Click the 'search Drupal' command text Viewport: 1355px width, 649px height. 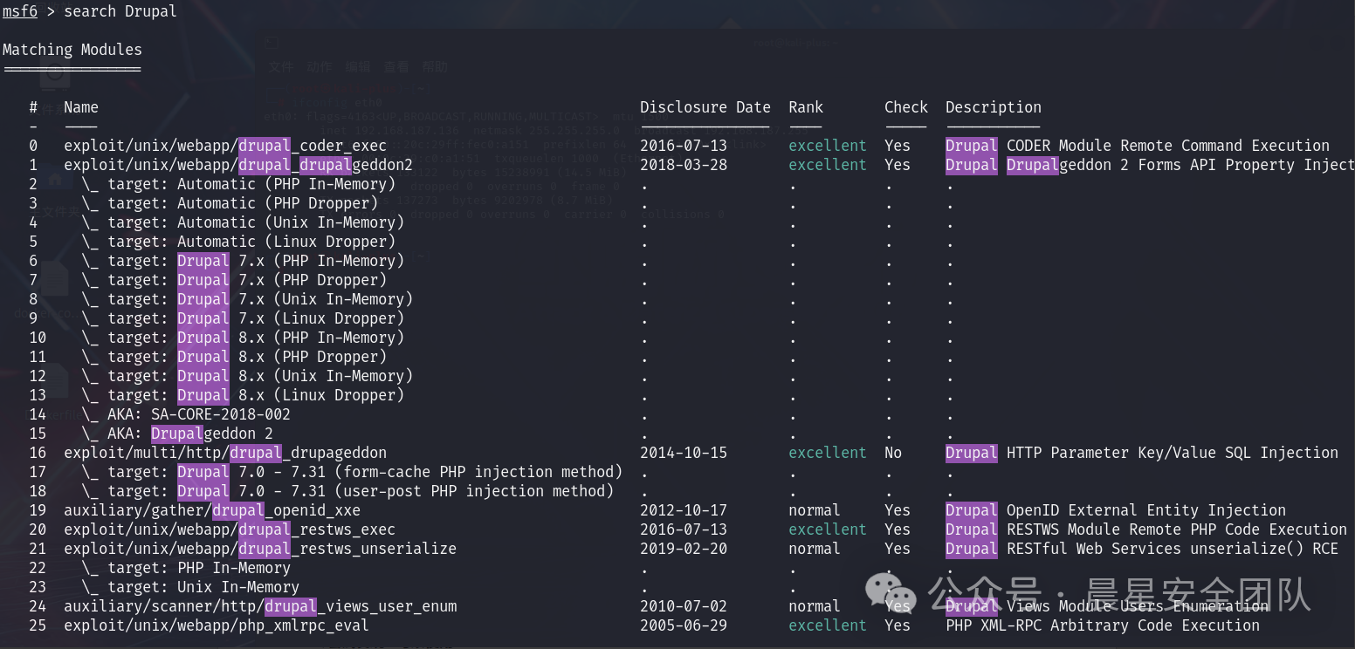click(120, 11)
